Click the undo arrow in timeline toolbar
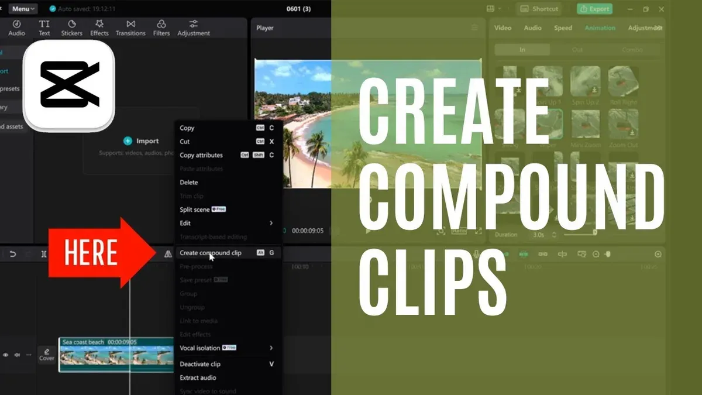Image resolution: width=702 pixels, height=395 pixels. click(x=13, y=254)
